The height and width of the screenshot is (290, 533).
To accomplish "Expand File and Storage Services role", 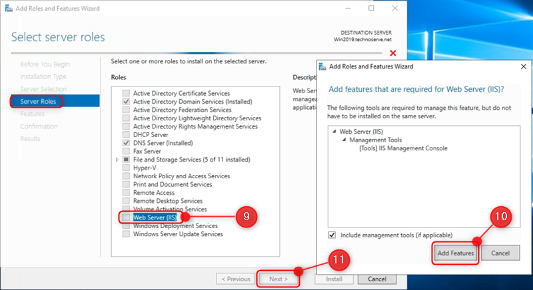I will click(118, 160).
